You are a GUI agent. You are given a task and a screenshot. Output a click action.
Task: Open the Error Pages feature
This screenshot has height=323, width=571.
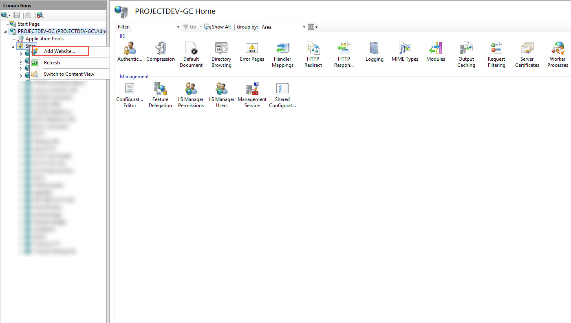click(252, 52)
